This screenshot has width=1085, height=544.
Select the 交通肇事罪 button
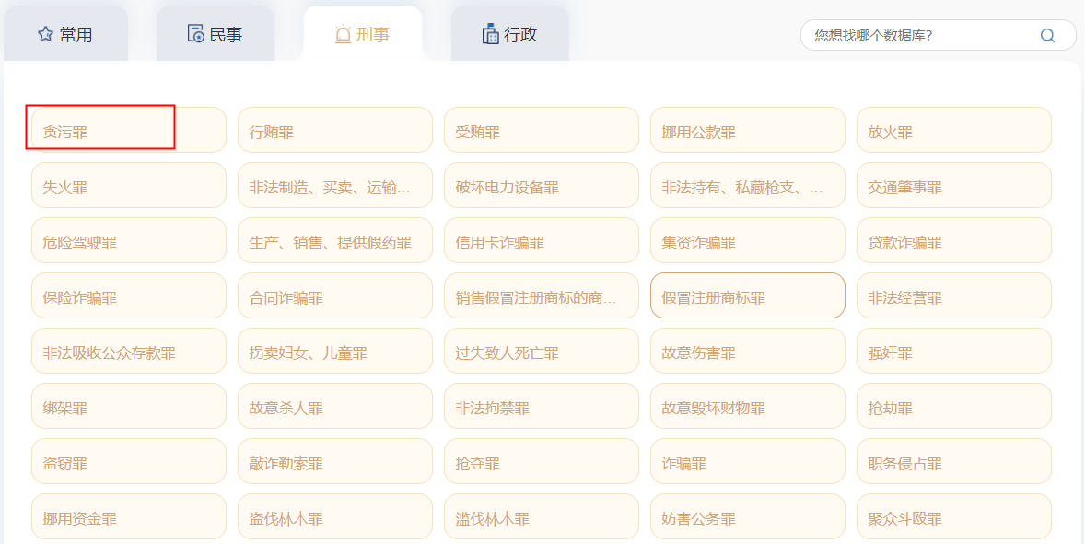953,185
